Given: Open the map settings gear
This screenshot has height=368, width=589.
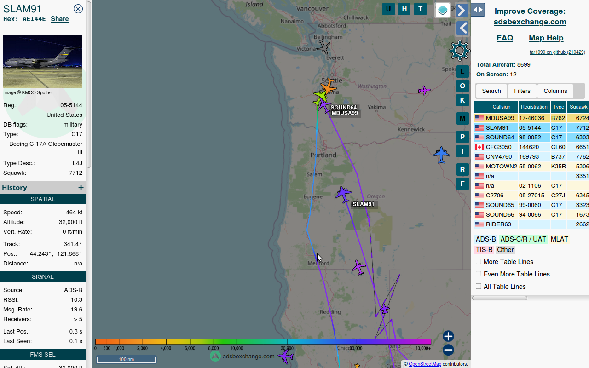Looking at the screenshot, I should pos(459,51).
